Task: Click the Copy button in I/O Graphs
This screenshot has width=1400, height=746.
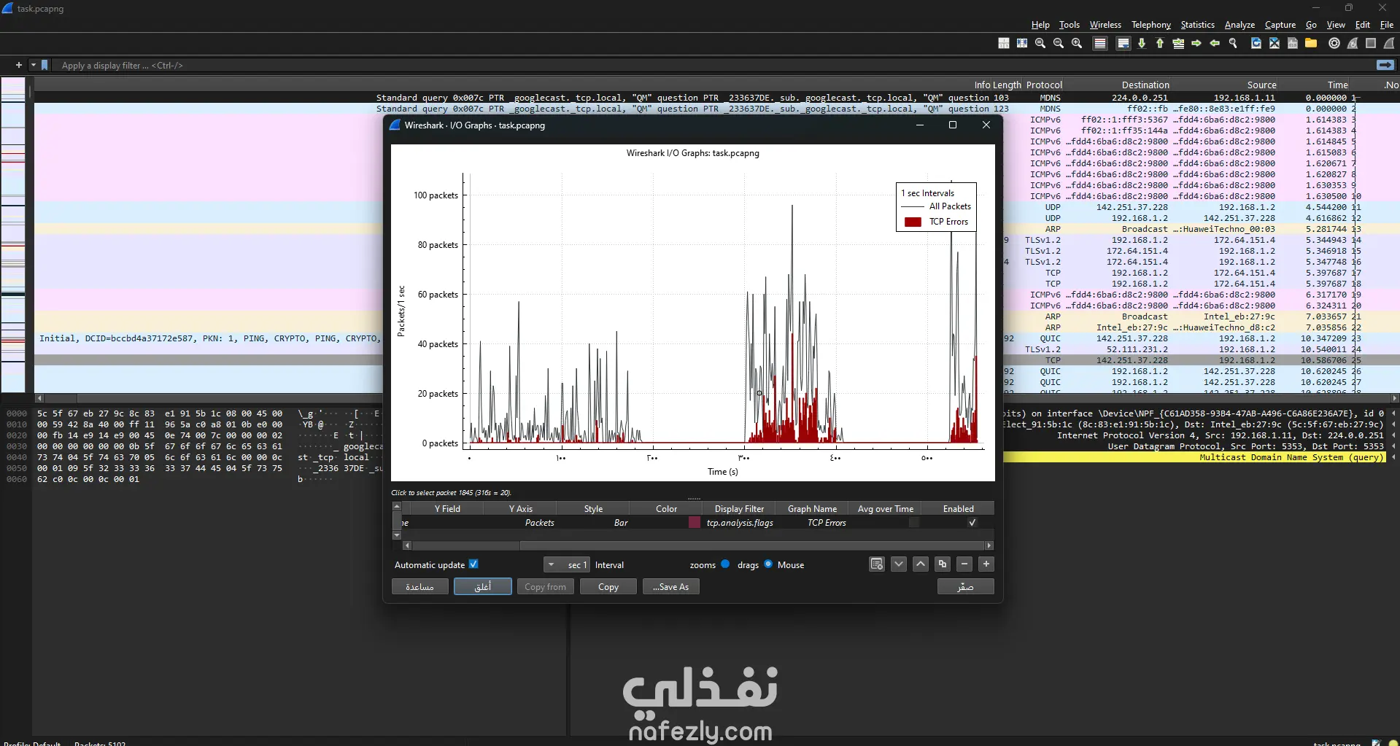Action: point(608,587)
